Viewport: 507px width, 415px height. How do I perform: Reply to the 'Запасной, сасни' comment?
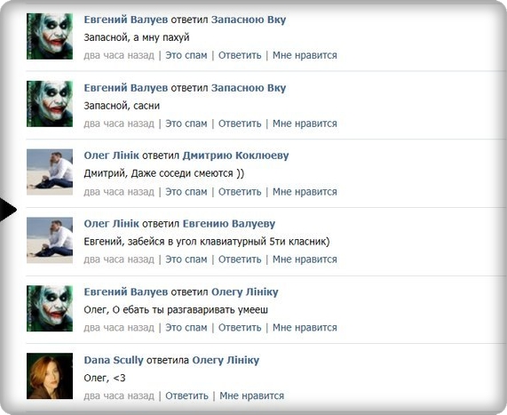(x=240, y=124)
